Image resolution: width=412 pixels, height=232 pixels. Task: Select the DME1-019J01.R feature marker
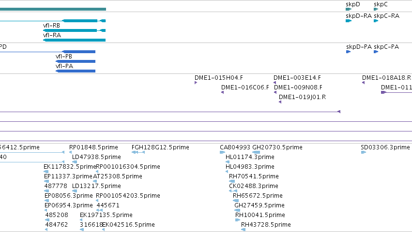click(x=280, y=102)
